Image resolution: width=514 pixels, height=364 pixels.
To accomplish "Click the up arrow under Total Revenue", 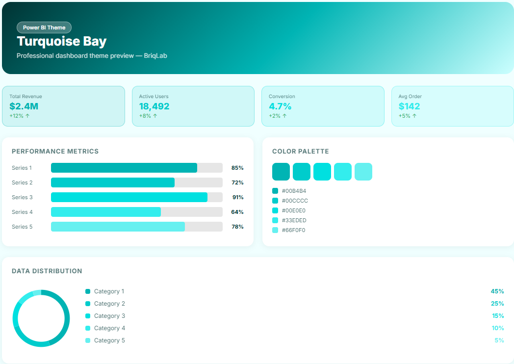I will (x=27, y=116).
